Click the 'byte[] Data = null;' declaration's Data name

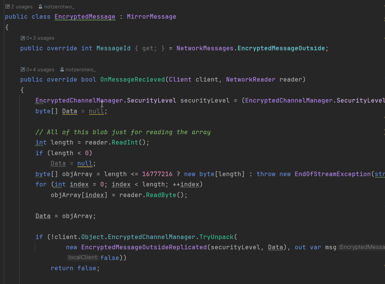click(69, 111)
